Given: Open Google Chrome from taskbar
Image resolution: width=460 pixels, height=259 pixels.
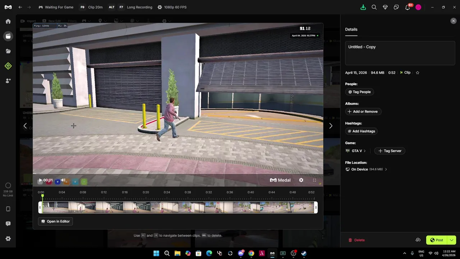Looking at the screenshot, I should point(251,253).
